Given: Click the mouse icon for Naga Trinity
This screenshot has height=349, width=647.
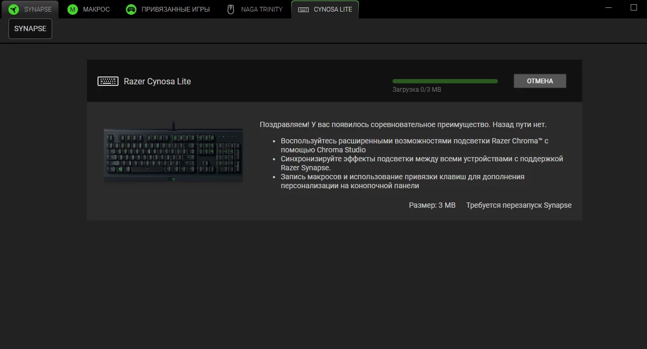Looking at the screenshot, I should pos(231,9).
